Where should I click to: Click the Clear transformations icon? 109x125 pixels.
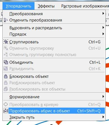pos(6,20)
